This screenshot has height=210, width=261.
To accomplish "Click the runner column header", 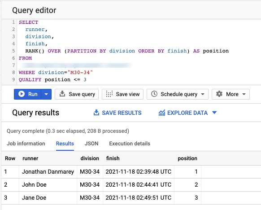I will (30, 158).
